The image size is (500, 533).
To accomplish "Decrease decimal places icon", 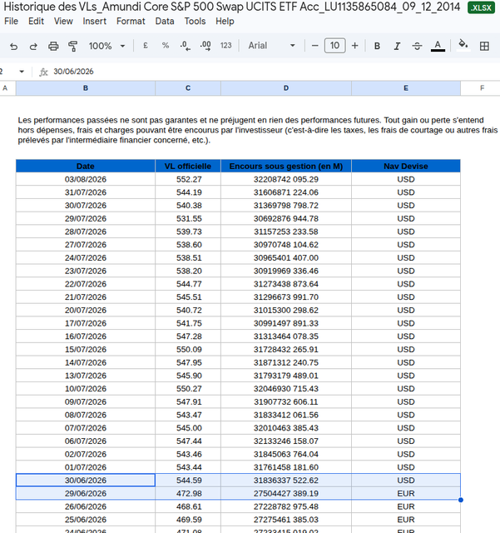I will point(186,46).
